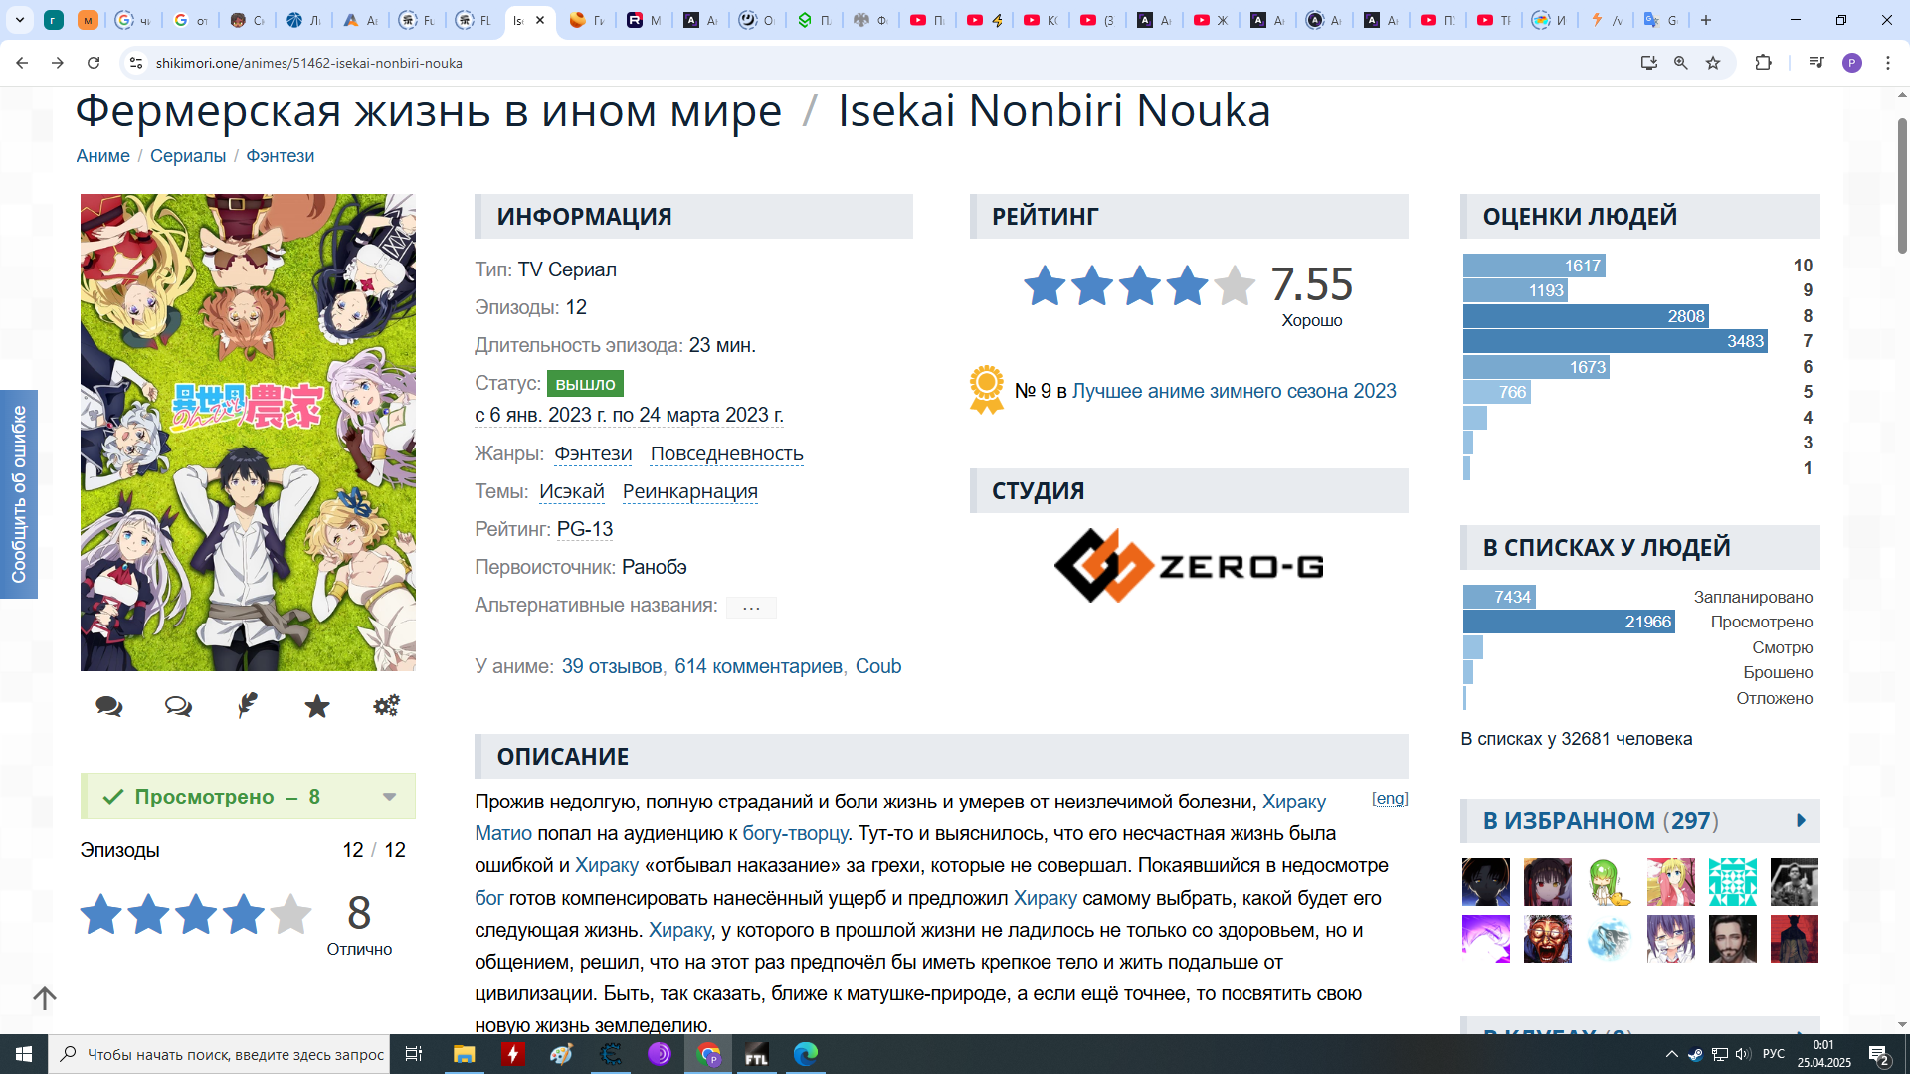Open the Аниме breadcrumb link
Viewport: 1910px width, 1074px height.
tap(103, 156)
